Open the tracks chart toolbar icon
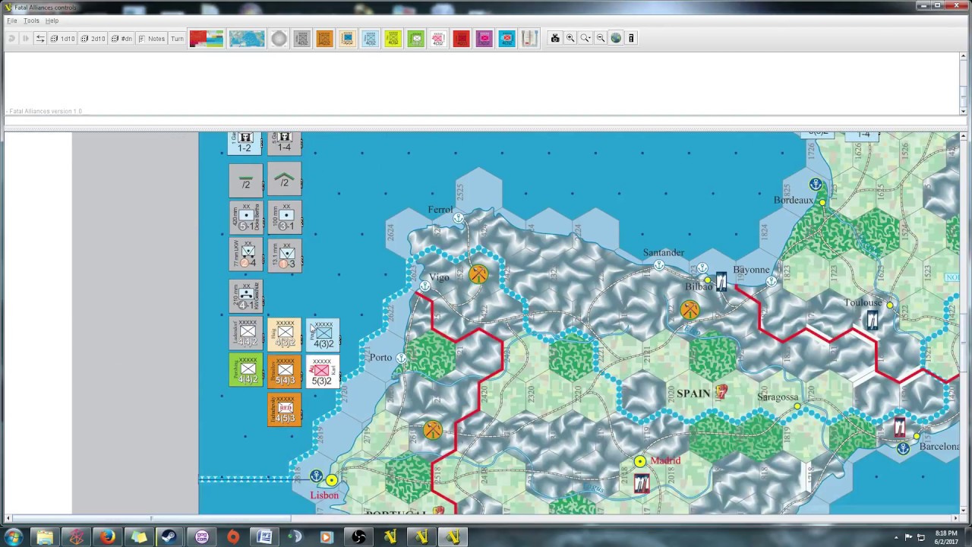This screenshot has width=972, height=547. click(529, 38)
